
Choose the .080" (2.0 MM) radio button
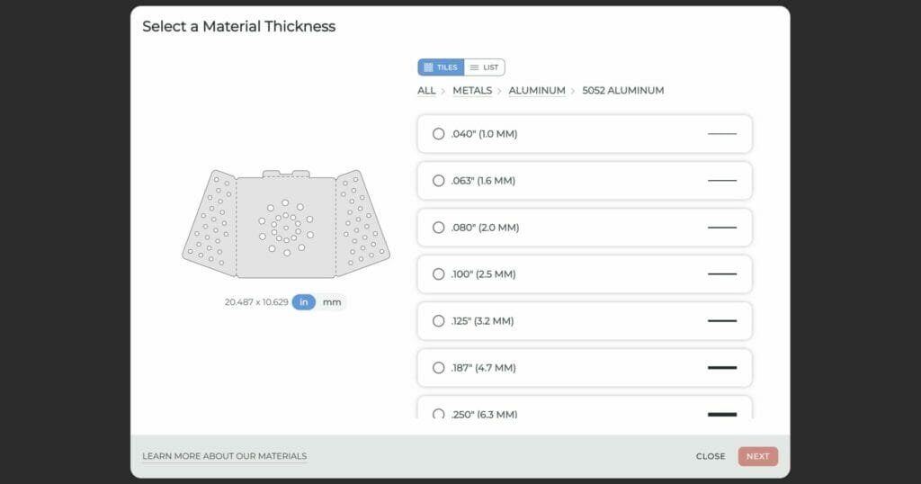pyautogui.click(x=439, y=228)
